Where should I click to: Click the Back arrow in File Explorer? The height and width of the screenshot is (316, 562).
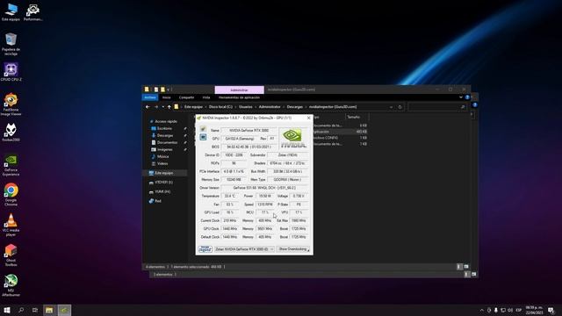click(x=148, y=107)
